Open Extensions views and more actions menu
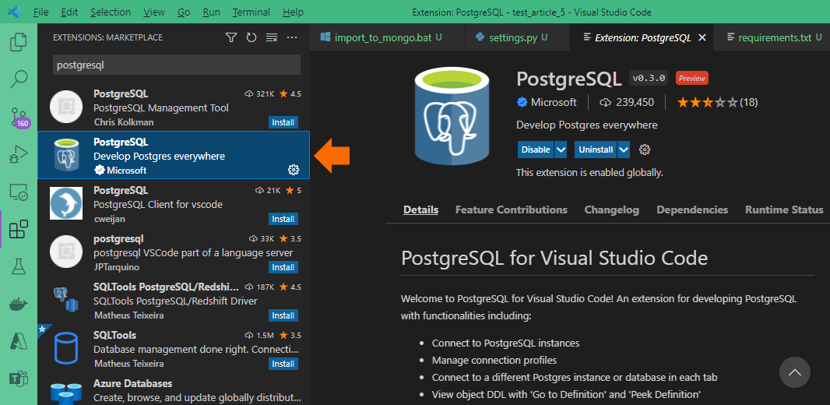Image resolution: width=830 pixels, height=405 pixels. pyautogui.click(x=292, y=37)
